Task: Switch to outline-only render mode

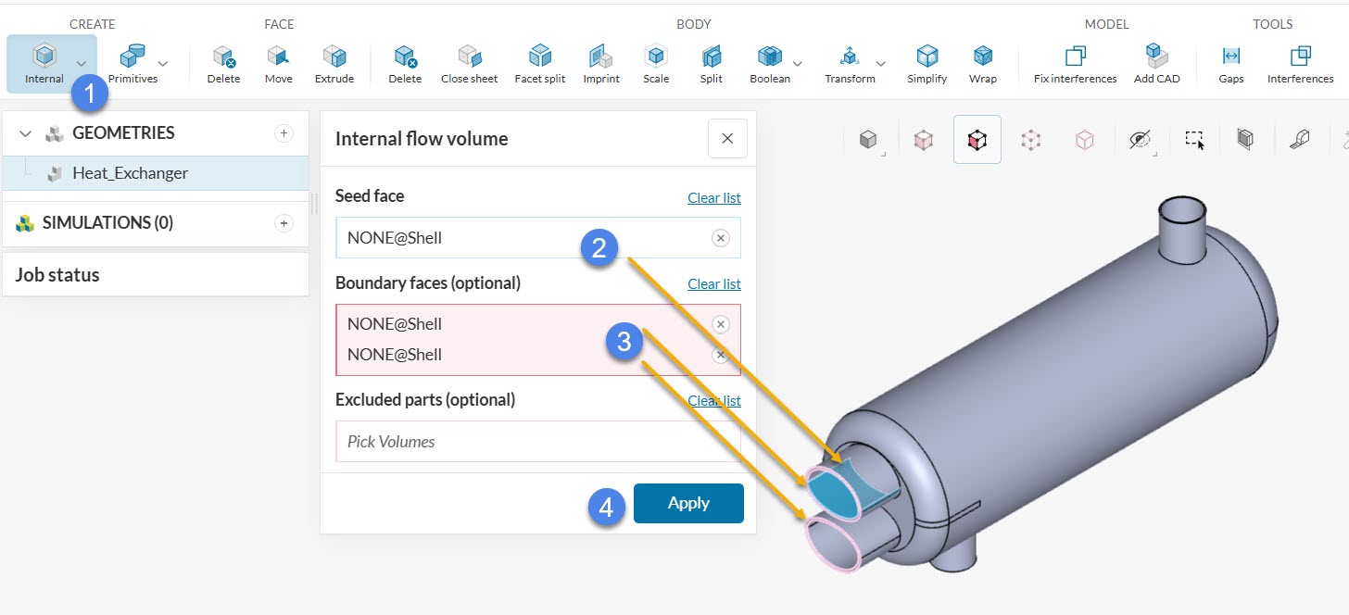Action: [x=1085, y=140]
